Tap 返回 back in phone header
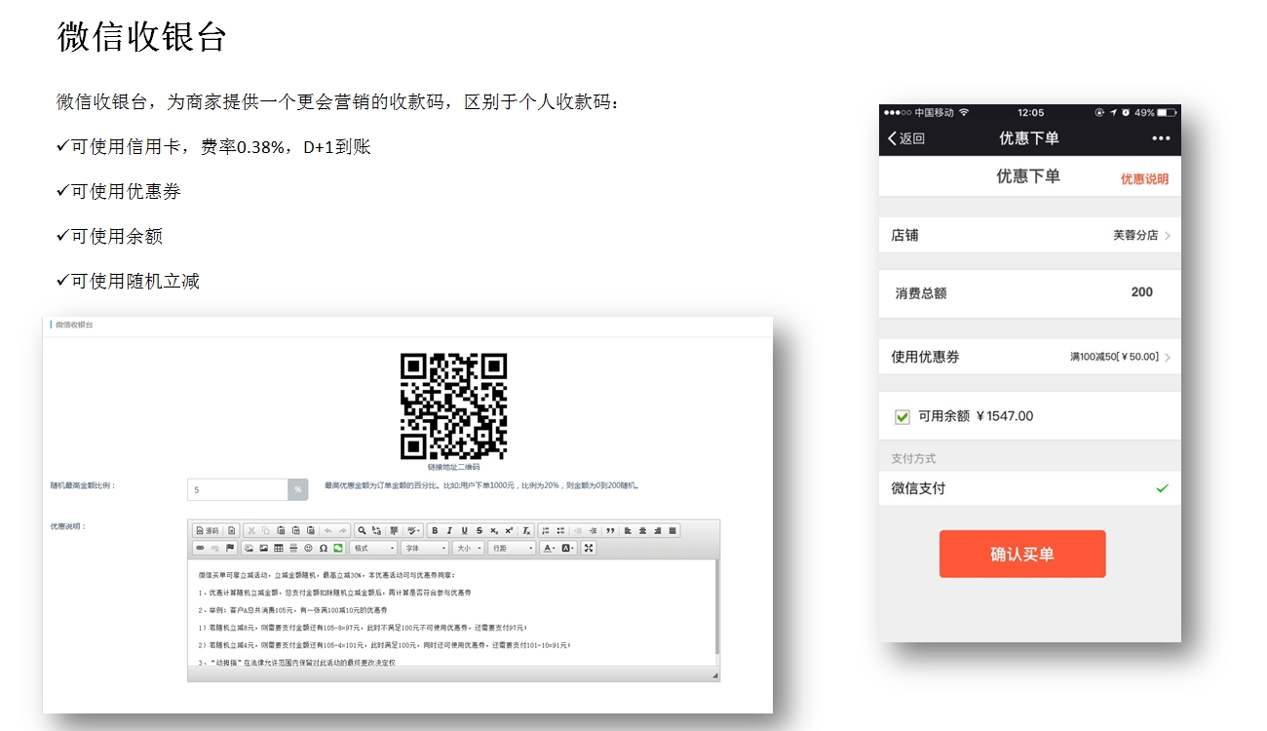1267x731 pixels. pos(906,138)
